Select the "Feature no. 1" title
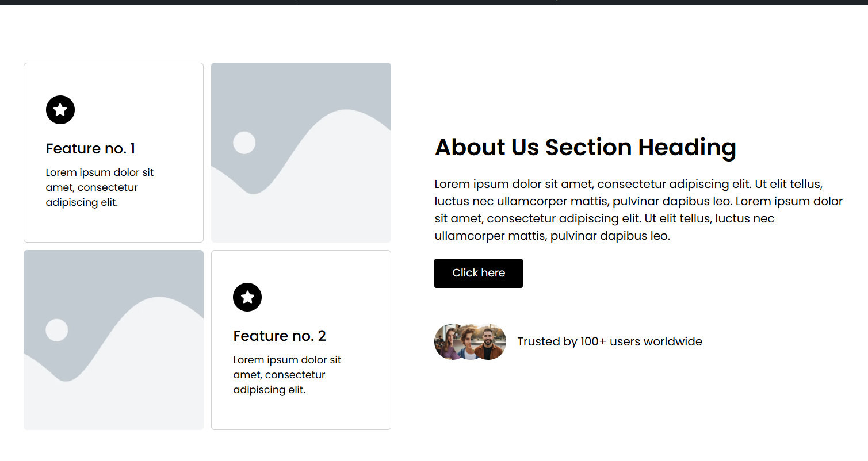This screenshot has width=868, height=461. [90, 149]
